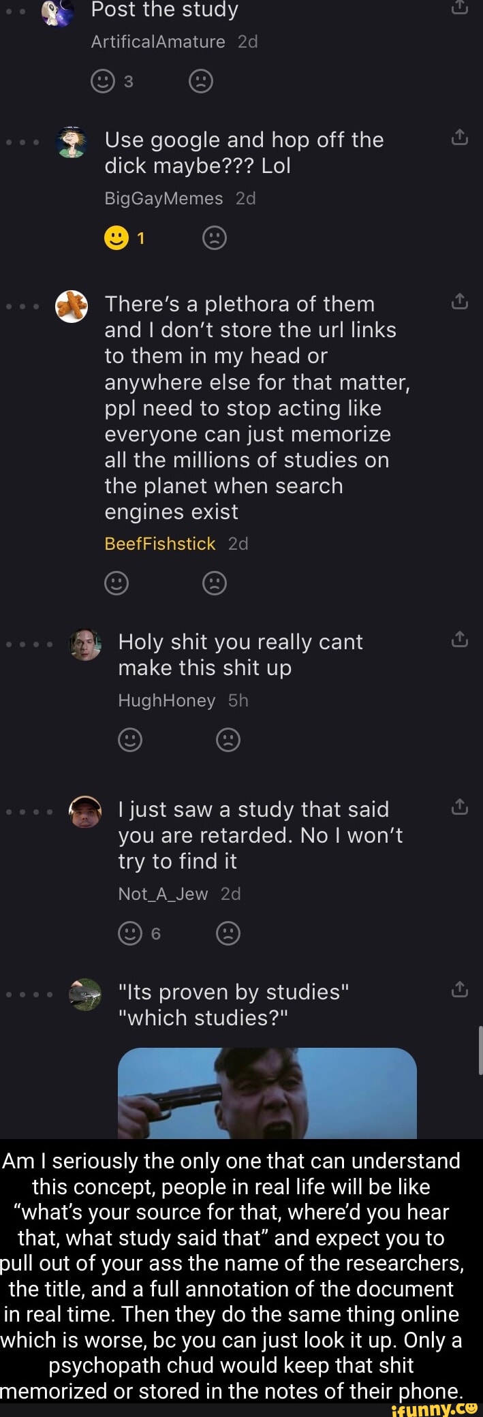The height and width of the screenshot is (1417, 483).
Task: Select the 2d timestamp on BigGayMemes' comment
Action: (245, 198)
